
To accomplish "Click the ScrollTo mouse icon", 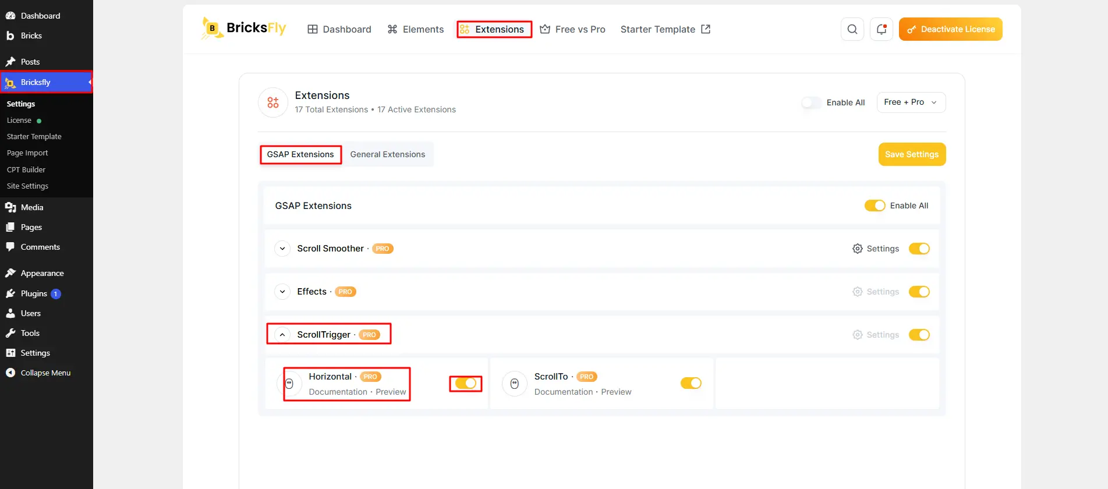I will click(x=515, y=384).
